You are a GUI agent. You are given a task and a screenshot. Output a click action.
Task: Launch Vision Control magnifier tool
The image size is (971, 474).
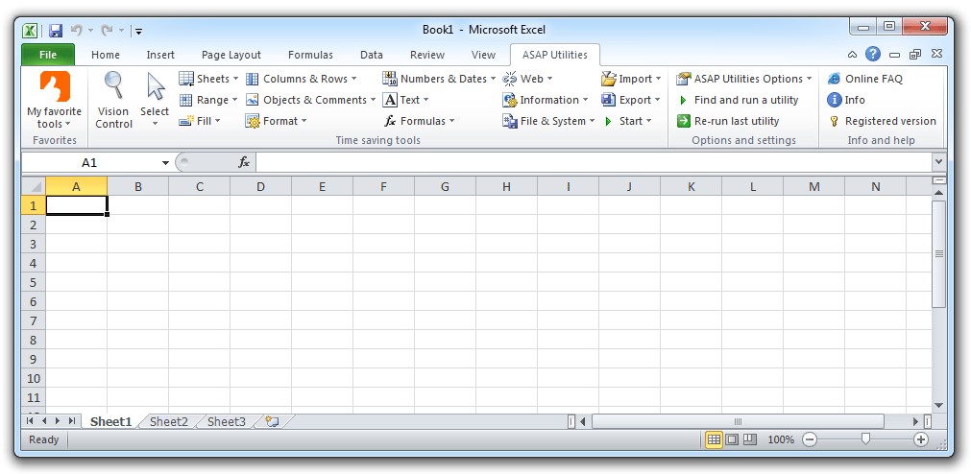pyautogui.click(x=114, y=100)
